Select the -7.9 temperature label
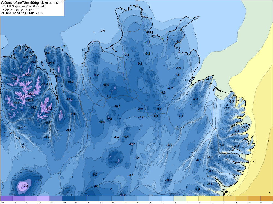This screenshot has height=204, width=273. [x=178, y=68]
